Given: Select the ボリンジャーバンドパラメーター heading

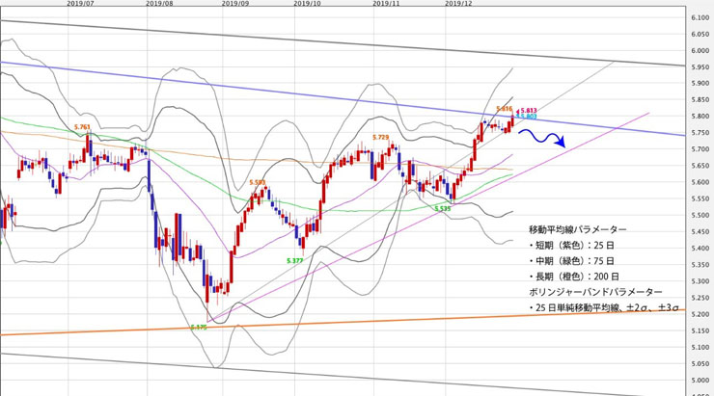Looking at the screenshot, I should click(x=596, y=292).
